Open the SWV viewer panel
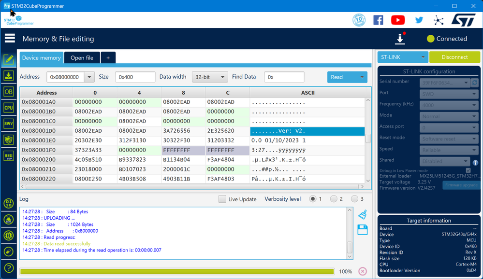This screenshot has height=279, width=483. coord(9,124)
